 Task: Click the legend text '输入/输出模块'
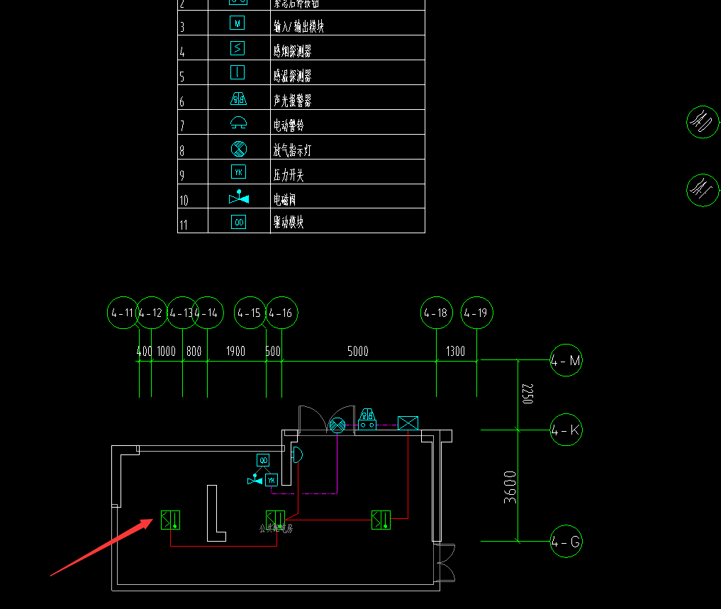point(298,26)
